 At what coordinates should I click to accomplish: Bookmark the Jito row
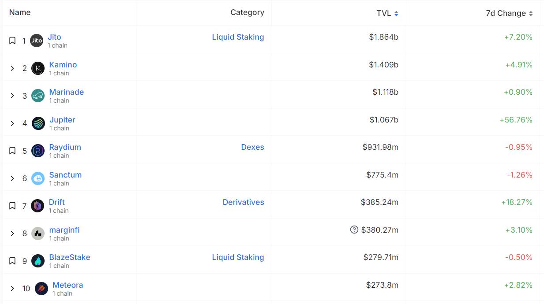click(x=12, y=41)
